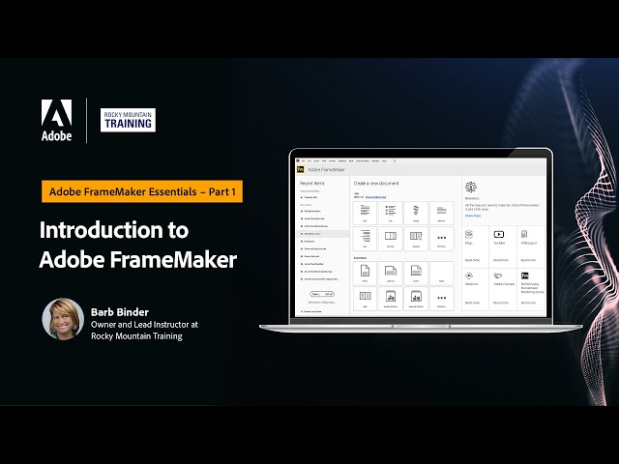Open the File menu in the FrameMaker window
Image resolution: width=619 pixels, height=464 pixels.
click(303, 161)
